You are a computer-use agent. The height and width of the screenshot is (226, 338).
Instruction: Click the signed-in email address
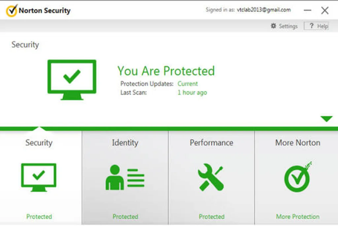(x=264, y=10)
